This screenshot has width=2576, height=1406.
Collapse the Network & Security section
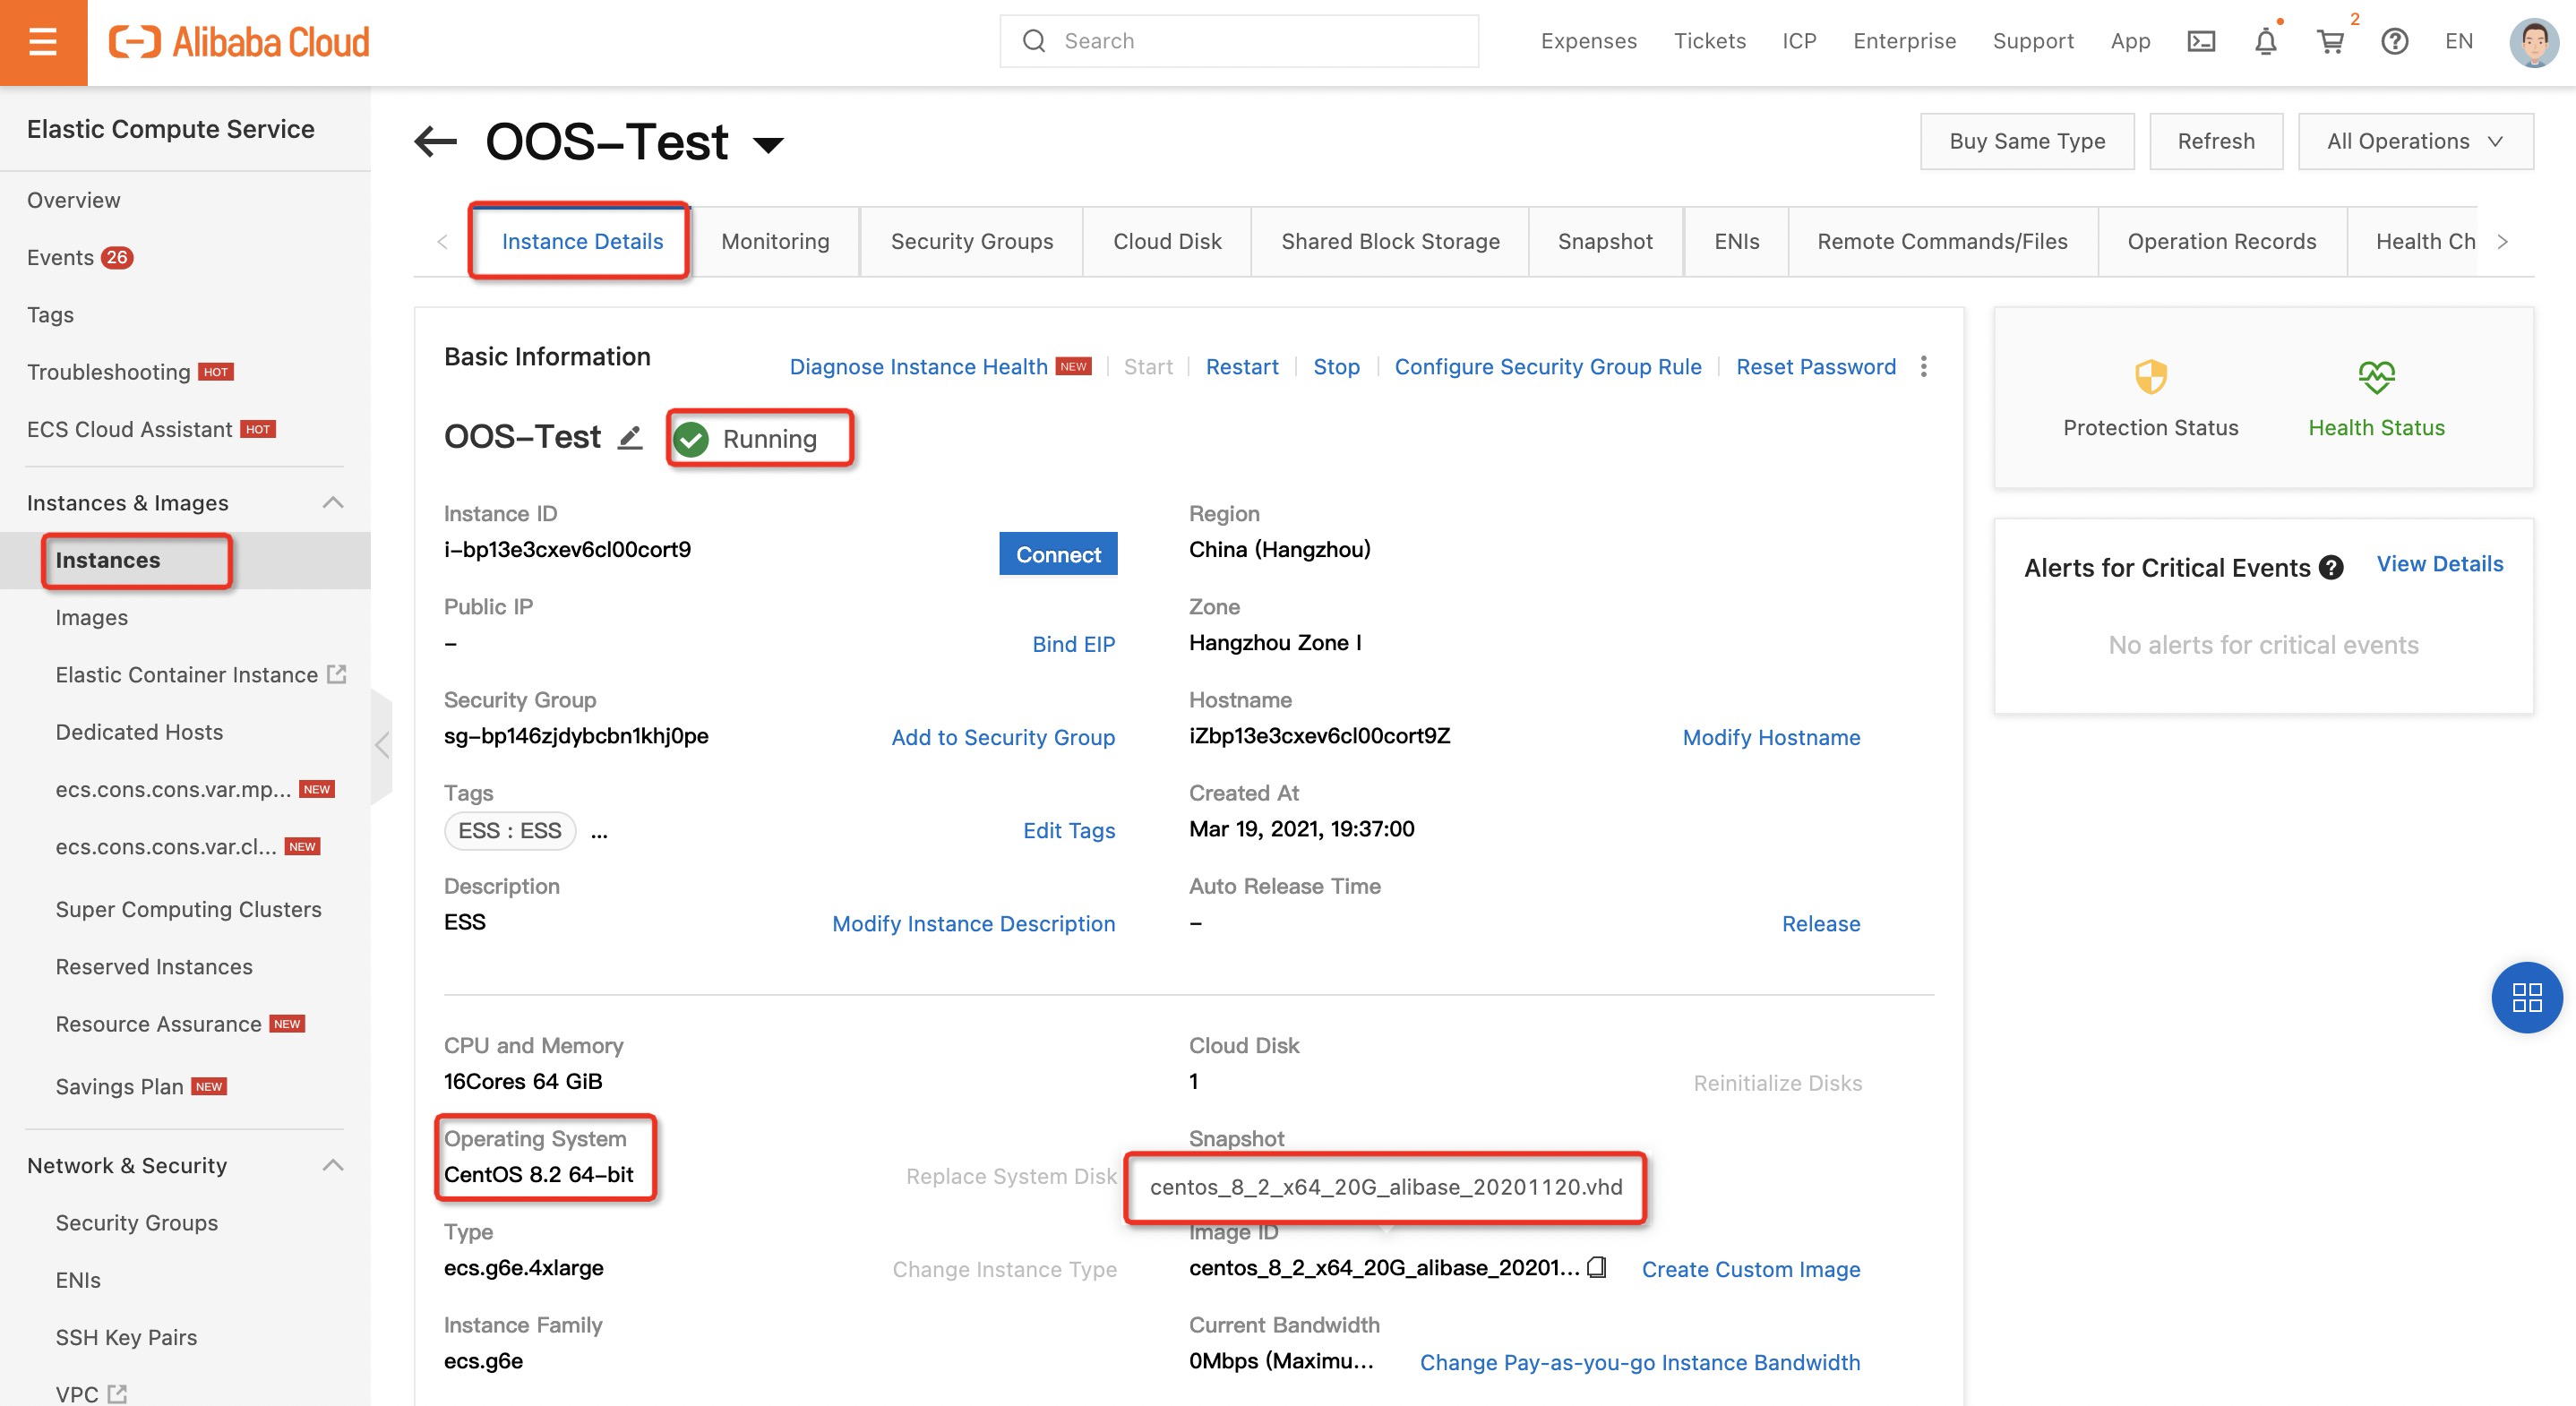[x=333, y=1165]
